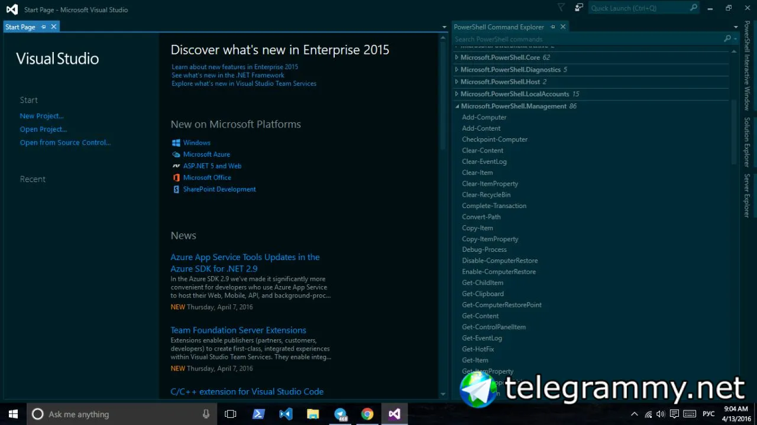The width and height of the screenshot is (757, 425).
Task: Select the Add-Computer command
Action: click(x=484, y=117)
